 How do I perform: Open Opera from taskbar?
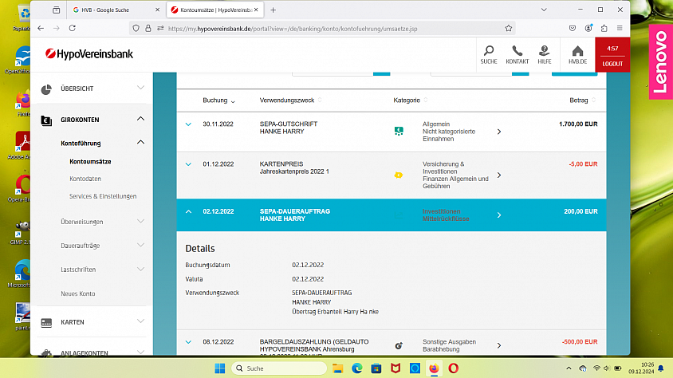[453, 368]
